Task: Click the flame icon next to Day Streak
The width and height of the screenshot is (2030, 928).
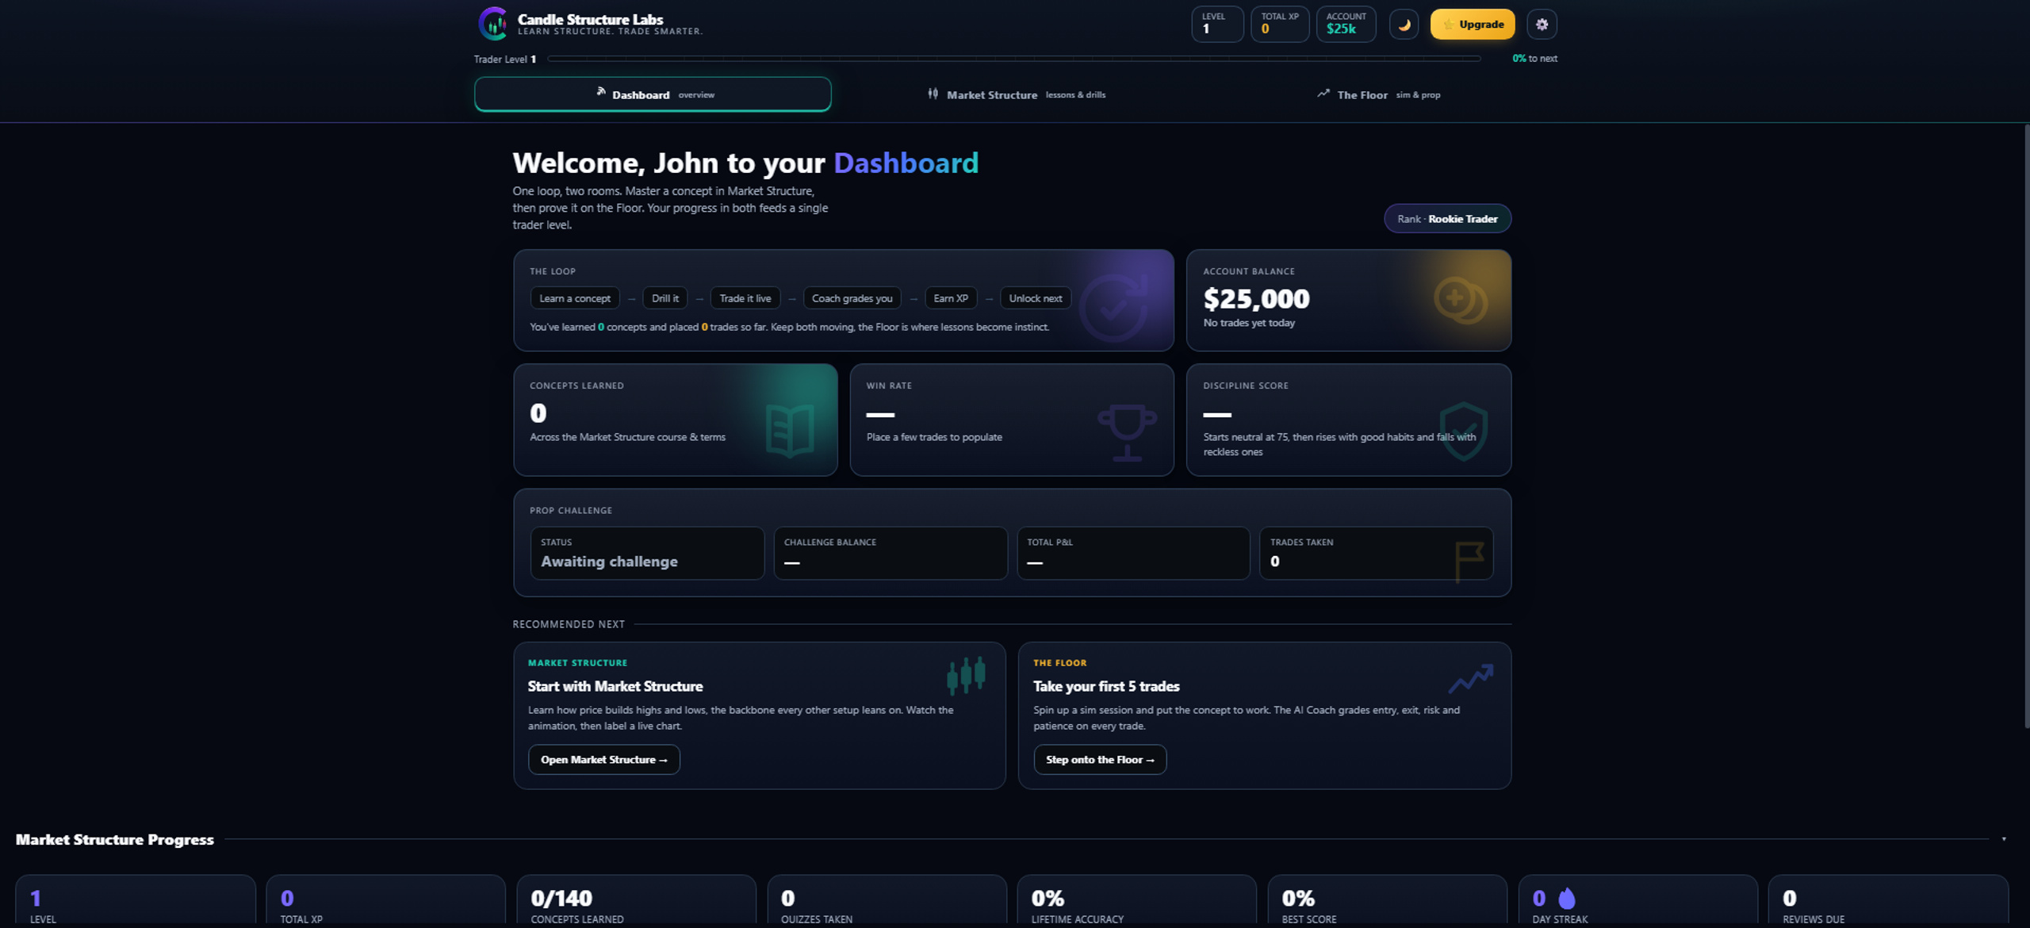Action: click(1567, 898)
